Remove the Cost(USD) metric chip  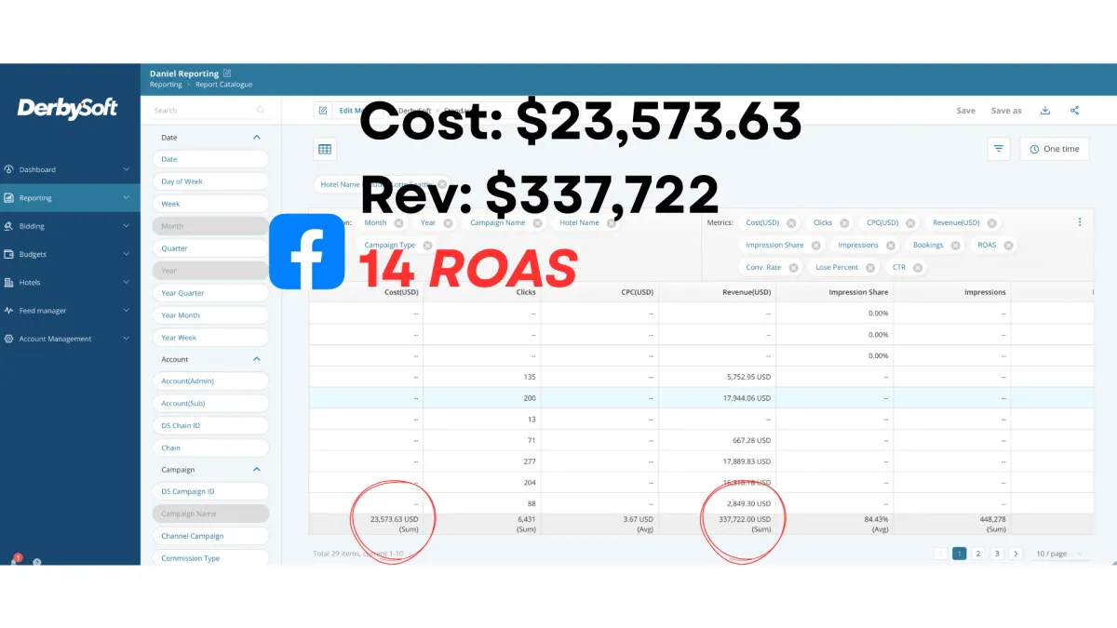pyautogui.click(x=791, y=223)
